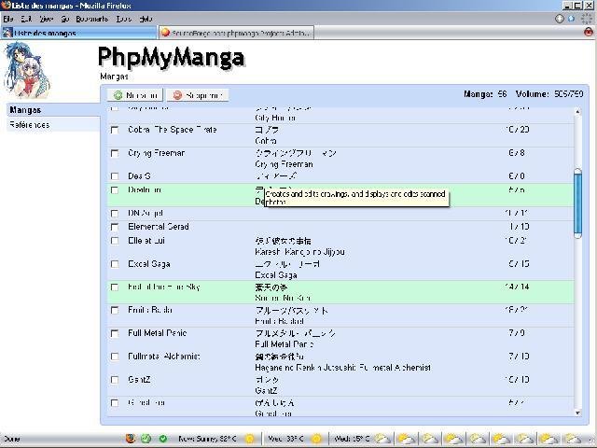Click the Firefox icon in the status bar
The image size is (597, 448).
131,439
